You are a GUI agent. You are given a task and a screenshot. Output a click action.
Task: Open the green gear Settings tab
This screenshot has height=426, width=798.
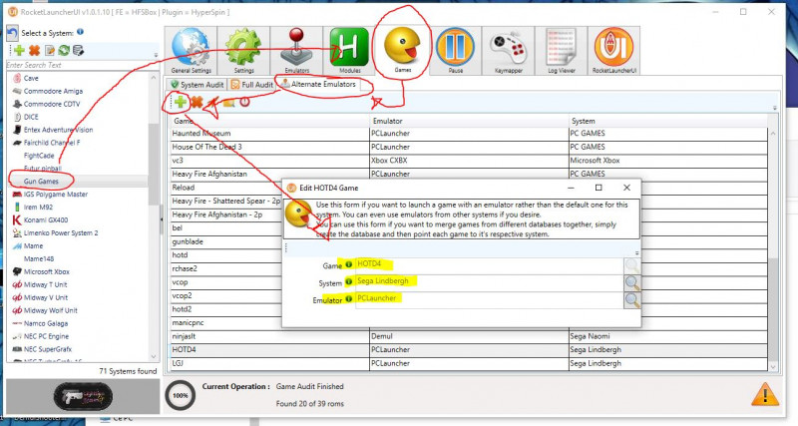coord(243,51)
